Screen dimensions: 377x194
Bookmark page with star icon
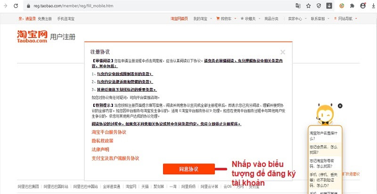pos(309,6)
